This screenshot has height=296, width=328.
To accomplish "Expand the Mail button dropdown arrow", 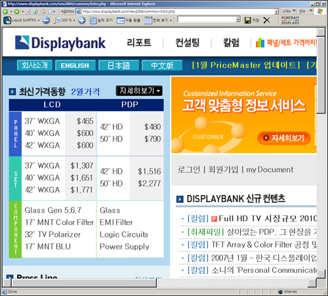I will [54, 12].
